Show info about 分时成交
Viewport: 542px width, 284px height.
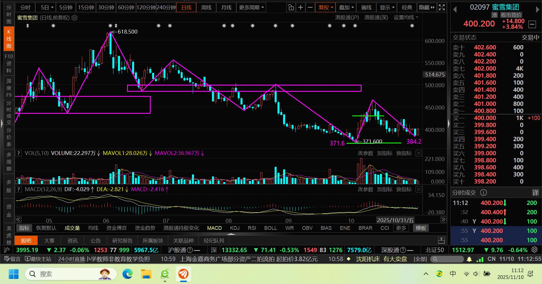tap(484, 193)
